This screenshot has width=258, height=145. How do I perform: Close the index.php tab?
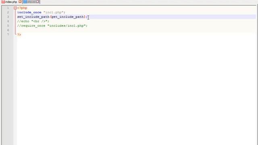[20, 2]
